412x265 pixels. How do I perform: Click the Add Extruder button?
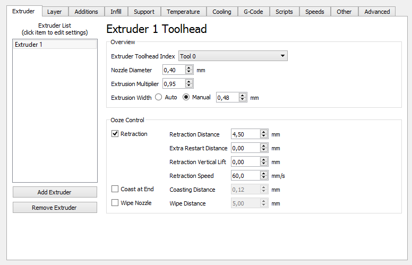click(x=55, y=192)
